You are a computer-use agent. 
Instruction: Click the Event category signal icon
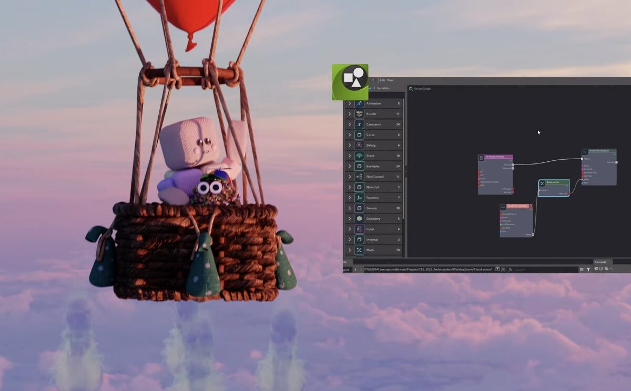[x=359, y=156]
